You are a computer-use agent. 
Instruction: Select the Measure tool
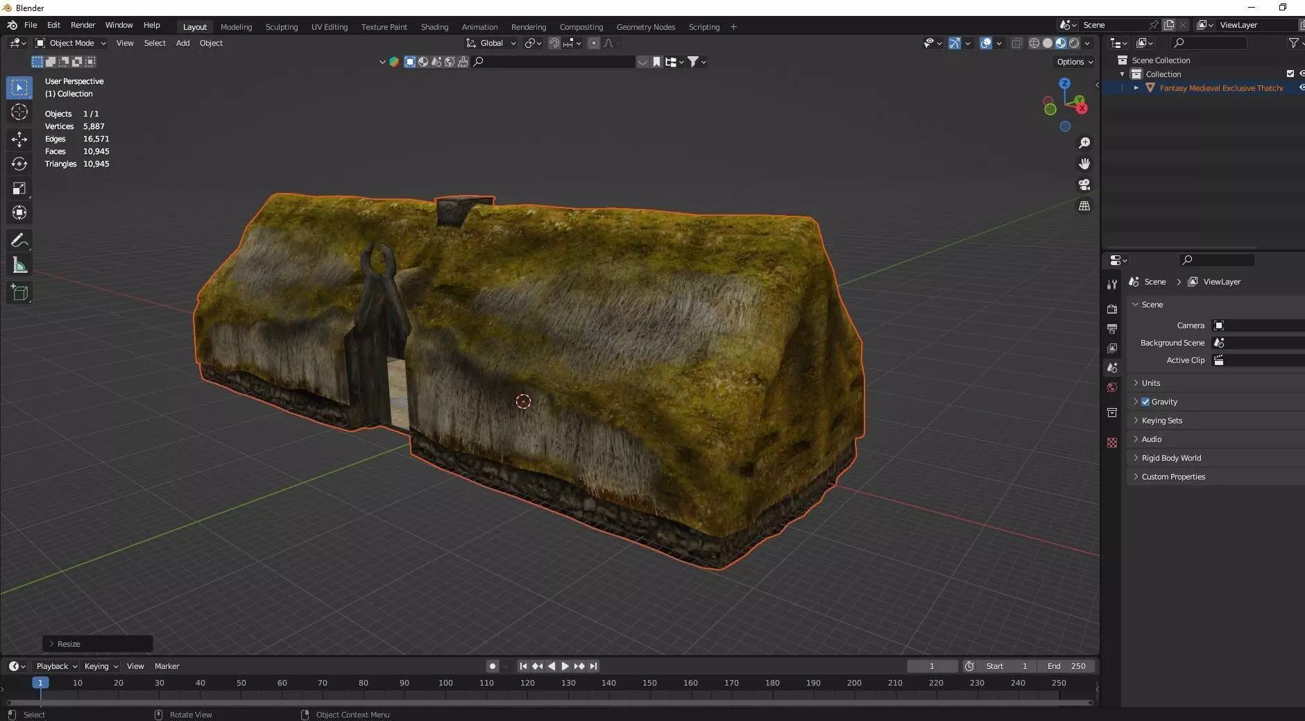(19, 265)
